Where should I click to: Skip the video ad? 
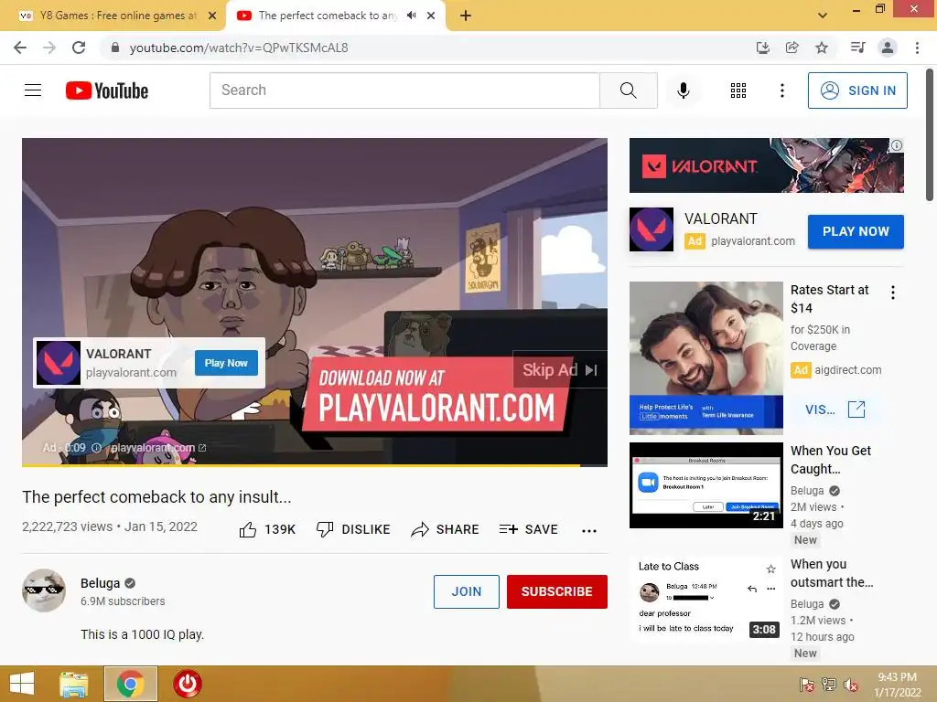click(x=560, y=370)
